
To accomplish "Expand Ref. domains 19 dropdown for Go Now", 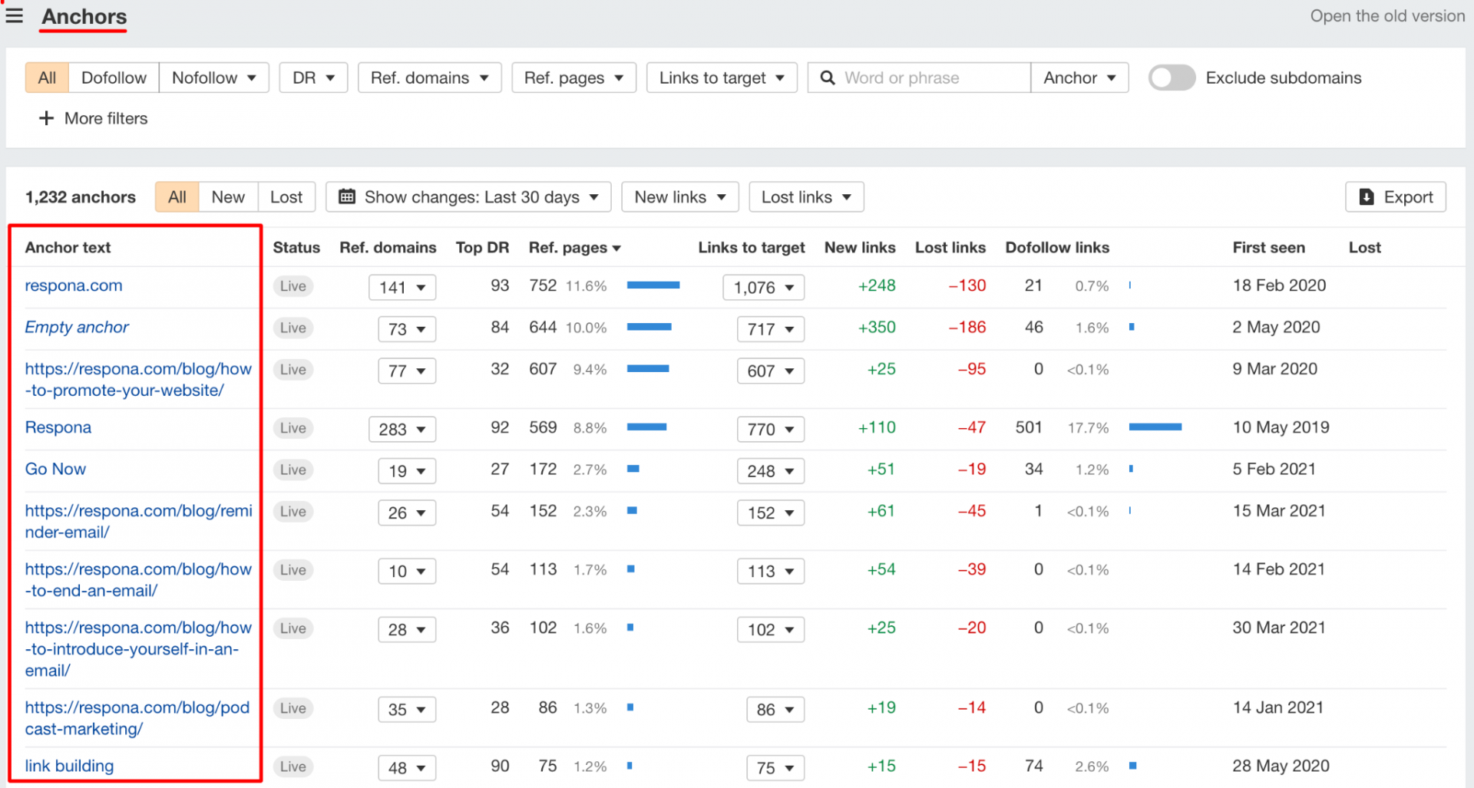I will (407, 471).
